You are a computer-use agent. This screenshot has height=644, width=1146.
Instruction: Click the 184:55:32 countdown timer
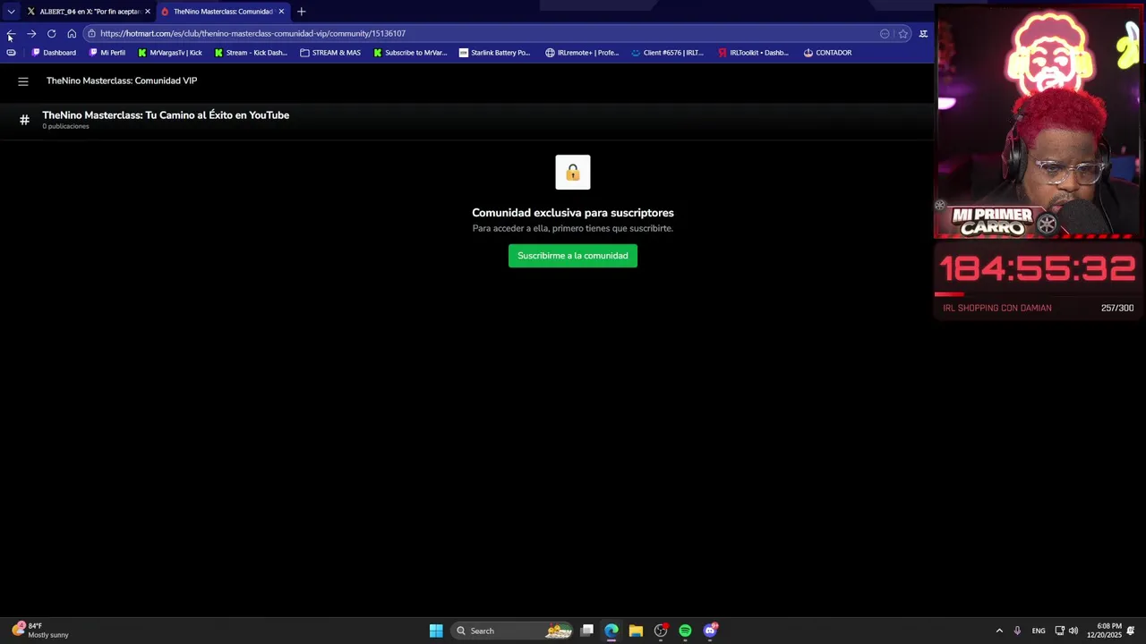click(1037, 269)
